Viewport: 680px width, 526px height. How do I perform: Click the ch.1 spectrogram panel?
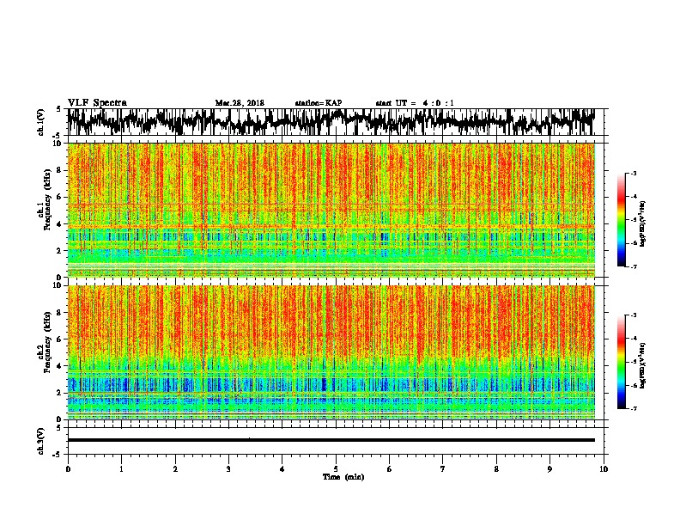click(331, 210)
